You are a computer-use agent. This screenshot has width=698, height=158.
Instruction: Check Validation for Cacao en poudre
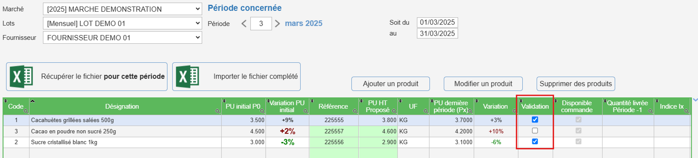point(535,131)
